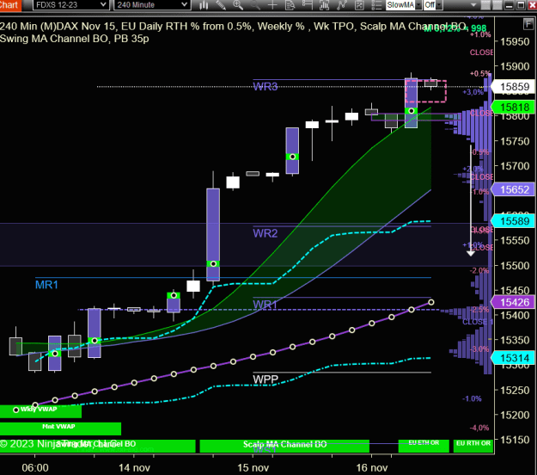This screenshot has height=475, width=537.
Task: Open the SlowMA dropdown selector
Action: [404, 5]
